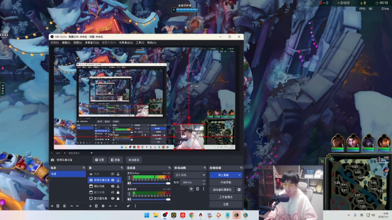The width and height of the screenshot is (392, 220).
Task: Click the 滤镜 filters button
Action: pyautogui.click(x=116, y=160)
